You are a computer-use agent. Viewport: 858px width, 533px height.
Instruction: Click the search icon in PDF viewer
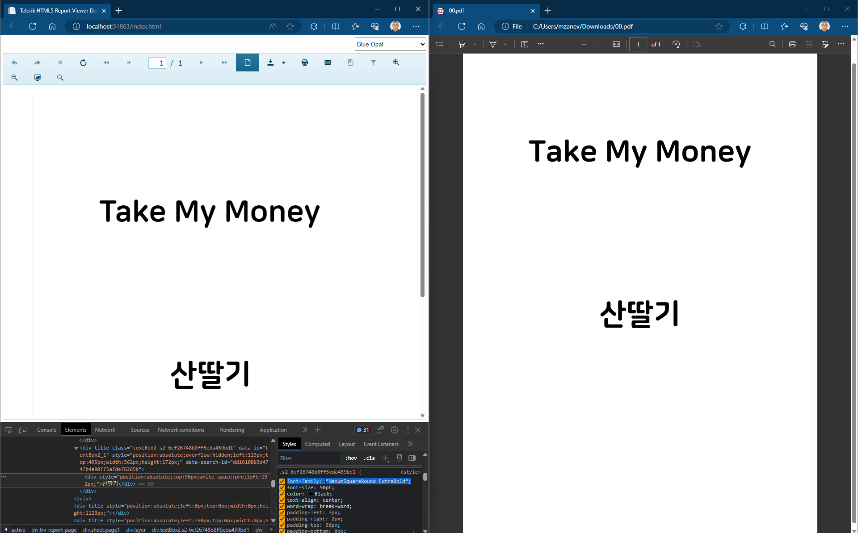click(772, 44)
